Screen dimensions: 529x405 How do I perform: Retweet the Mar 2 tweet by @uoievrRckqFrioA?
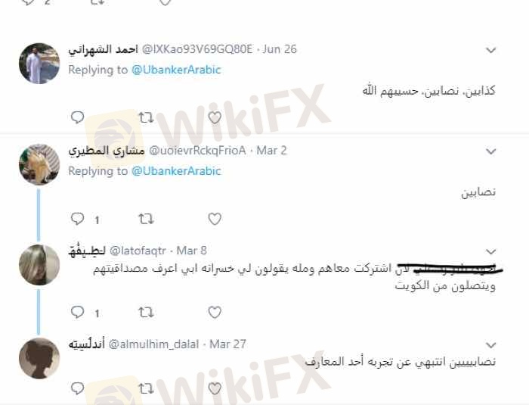[146, 219]
